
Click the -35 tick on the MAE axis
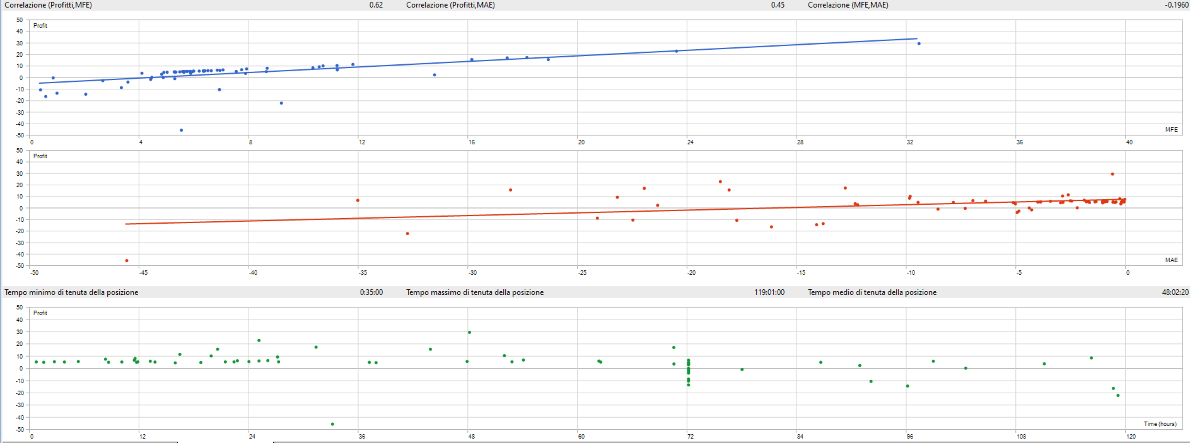click(363, 273)
